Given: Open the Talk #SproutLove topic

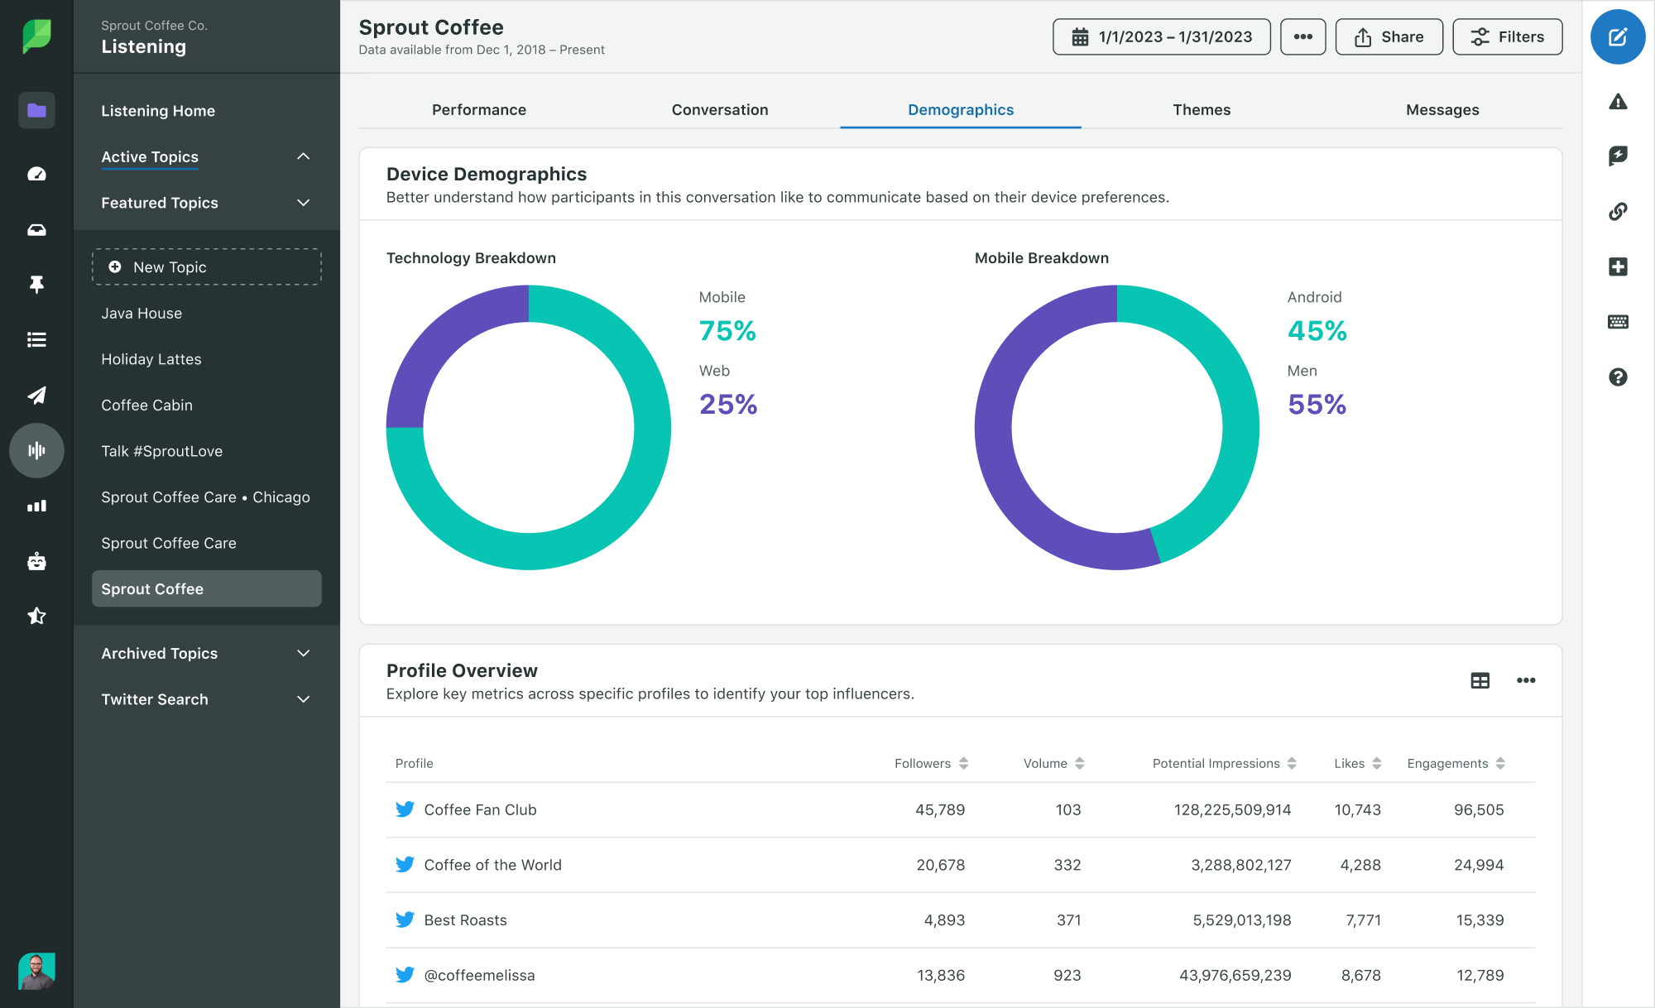Looking at the screenshot, I should [161, 451].
